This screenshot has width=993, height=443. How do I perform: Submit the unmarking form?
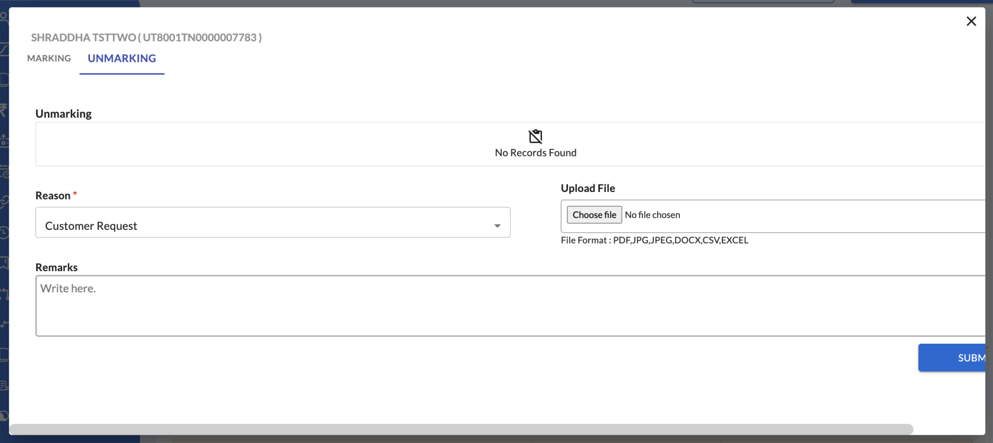pos(952,358)
